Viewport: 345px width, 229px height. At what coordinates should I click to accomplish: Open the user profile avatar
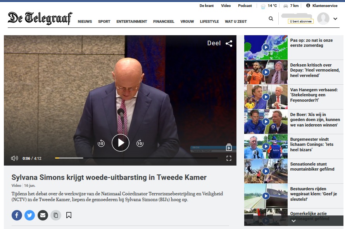[x=323, y=19]
